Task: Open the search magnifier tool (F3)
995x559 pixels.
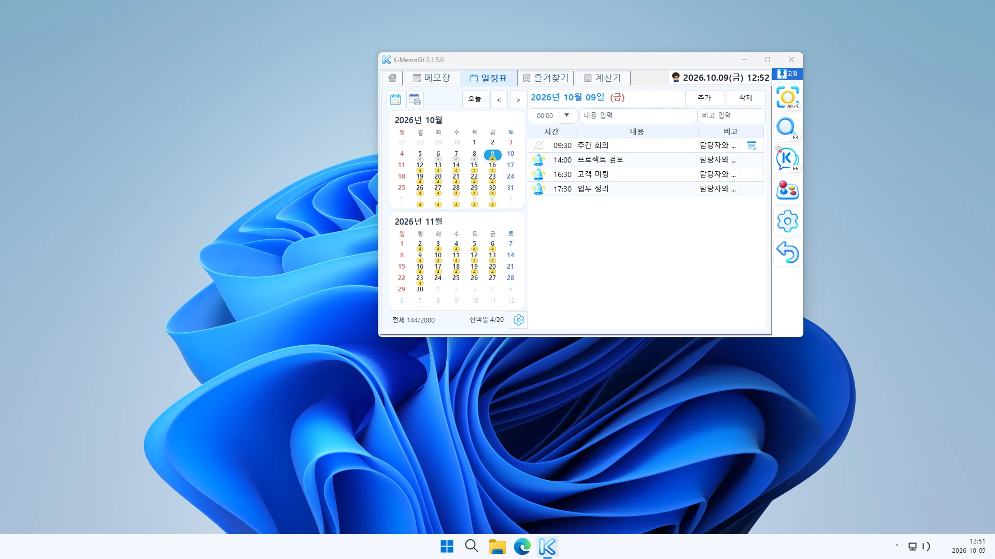Action: pos(788,128)
